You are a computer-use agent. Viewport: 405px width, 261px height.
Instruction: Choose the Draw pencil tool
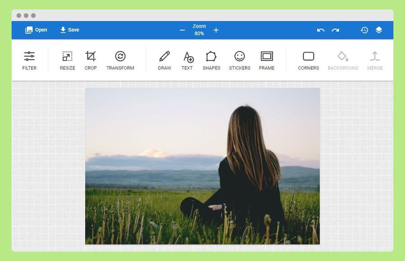pos(165,61)
